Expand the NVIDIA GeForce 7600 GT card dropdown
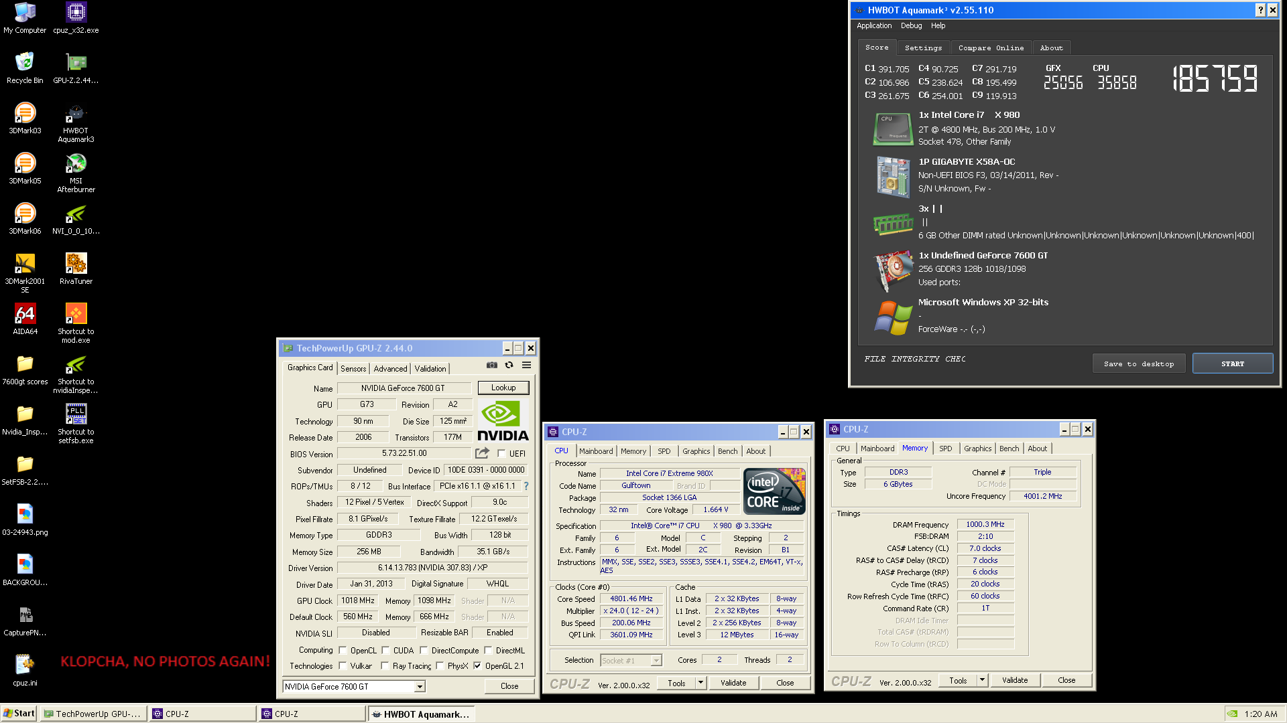The image size is (1287, 723). [x=420, y=687]
